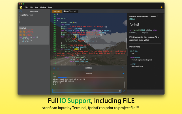Screen dimensions: 182x114
Task: Click the fprintf documentation heading
Action: (134, 25)
